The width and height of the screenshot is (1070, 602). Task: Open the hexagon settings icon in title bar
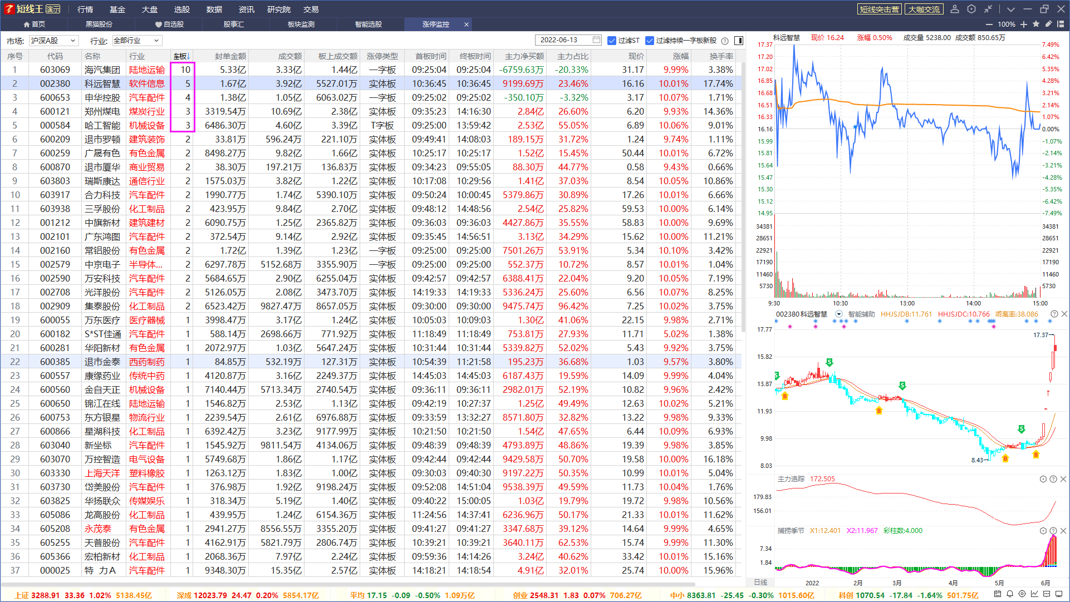(971, 9)
